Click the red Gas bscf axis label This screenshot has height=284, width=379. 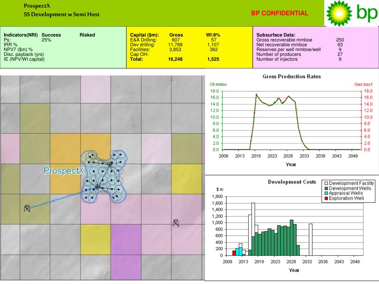(363, 84)
